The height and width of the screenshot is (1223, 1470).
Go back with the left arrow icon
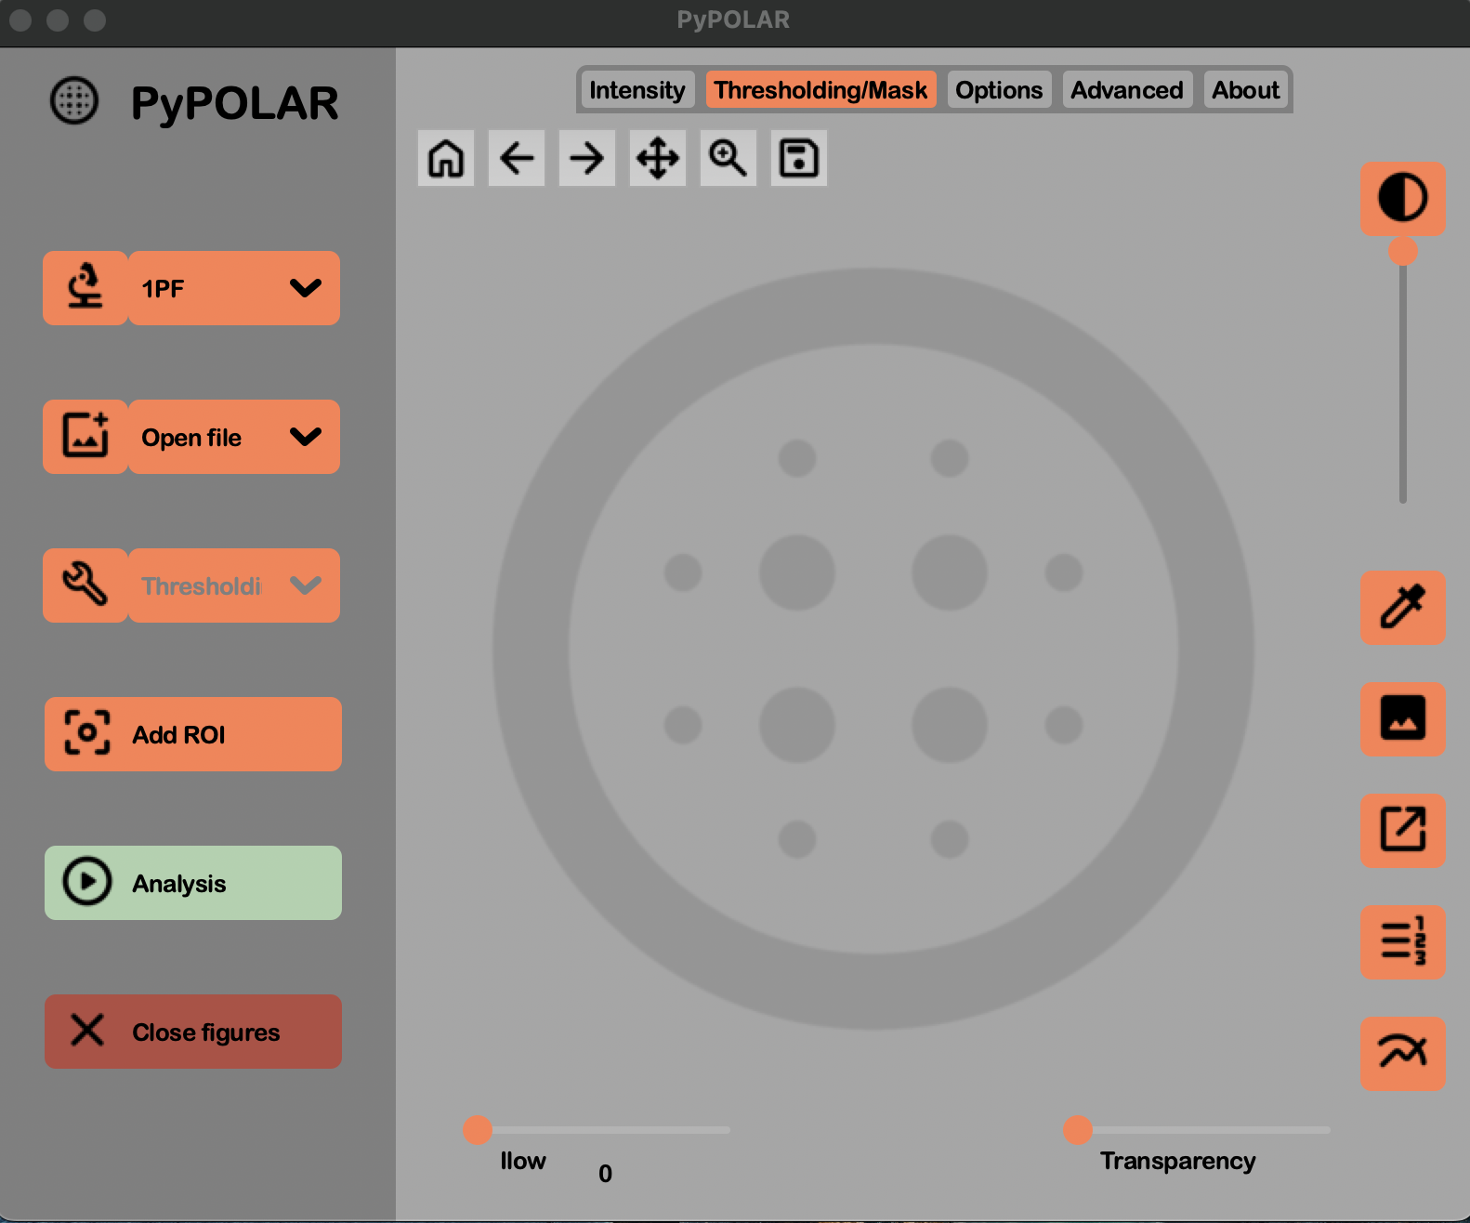click(517, 158)
